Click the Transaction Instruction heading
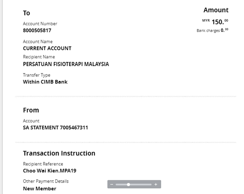The image size is (244, 194). [59, 153]
